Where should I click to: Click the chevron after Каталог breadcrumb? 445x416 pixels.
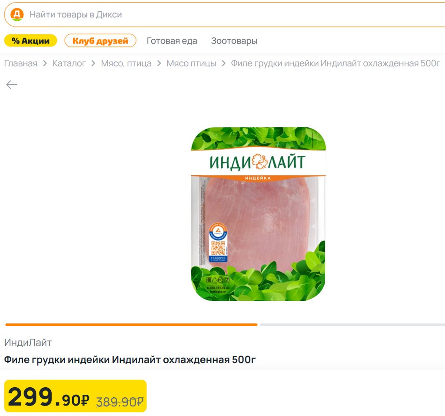coord(93,63)
